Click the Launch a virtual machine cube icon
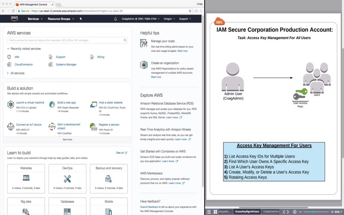 (10, 105)
